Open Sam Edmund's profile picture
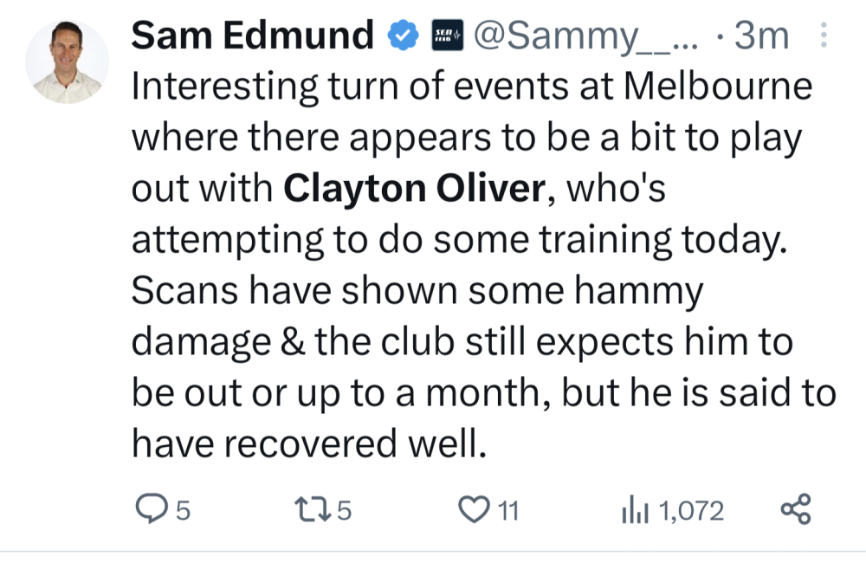This screenshot has width=866, height=563. coord(67,61)
